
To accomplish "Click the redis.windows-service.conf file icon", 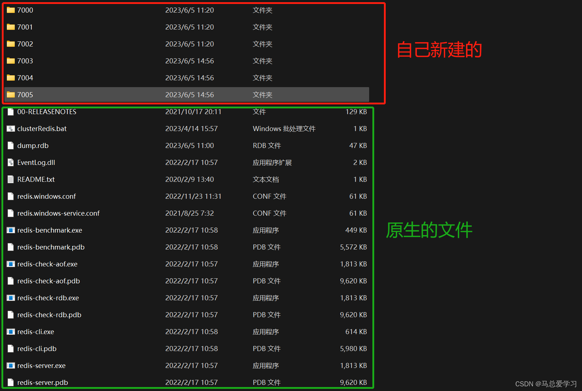I will tap(11, 213).
